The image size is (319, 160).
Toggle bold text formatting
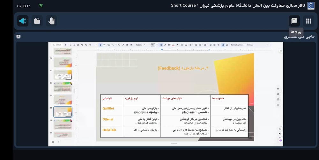(161, 45)
